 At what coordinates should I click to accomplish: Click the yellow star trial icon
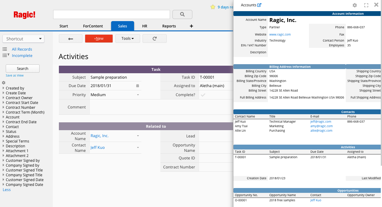[213, 7]
